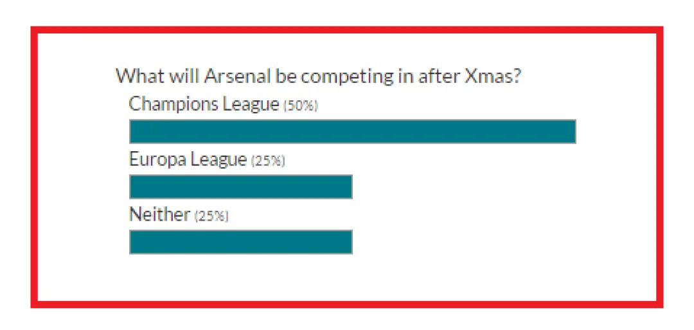
Task: Click the word Europa in the second option
Action: pos(157,161)
